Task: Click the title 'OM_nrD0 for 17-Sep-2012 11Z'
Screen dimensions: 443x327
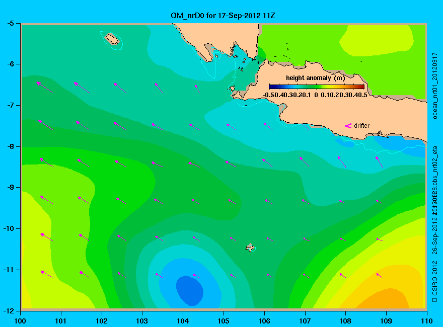Action: pyautogui.click(x=223, y=15)
